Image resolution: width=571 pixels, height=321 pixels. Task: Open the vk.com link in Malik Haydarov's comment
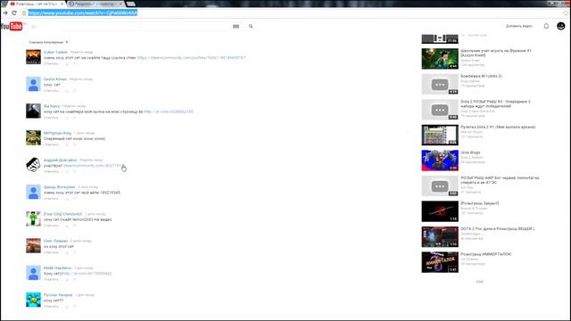[87, 273]
